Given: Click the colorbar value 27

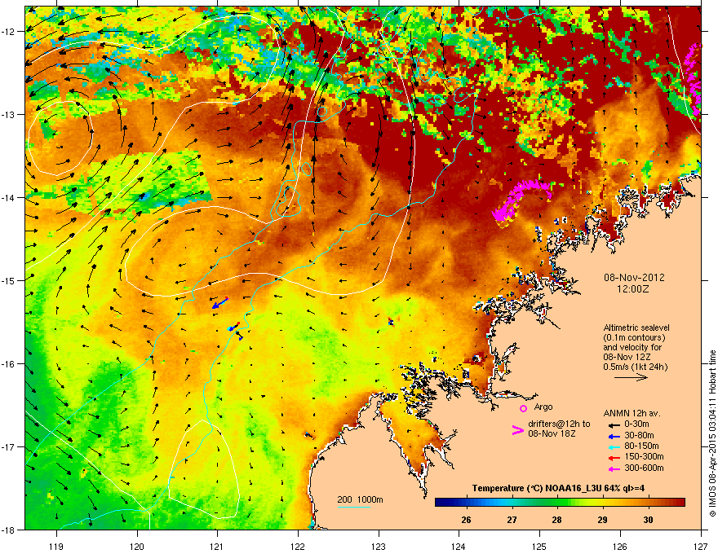Looking at the screenshot, I should (x=512, y=520).
